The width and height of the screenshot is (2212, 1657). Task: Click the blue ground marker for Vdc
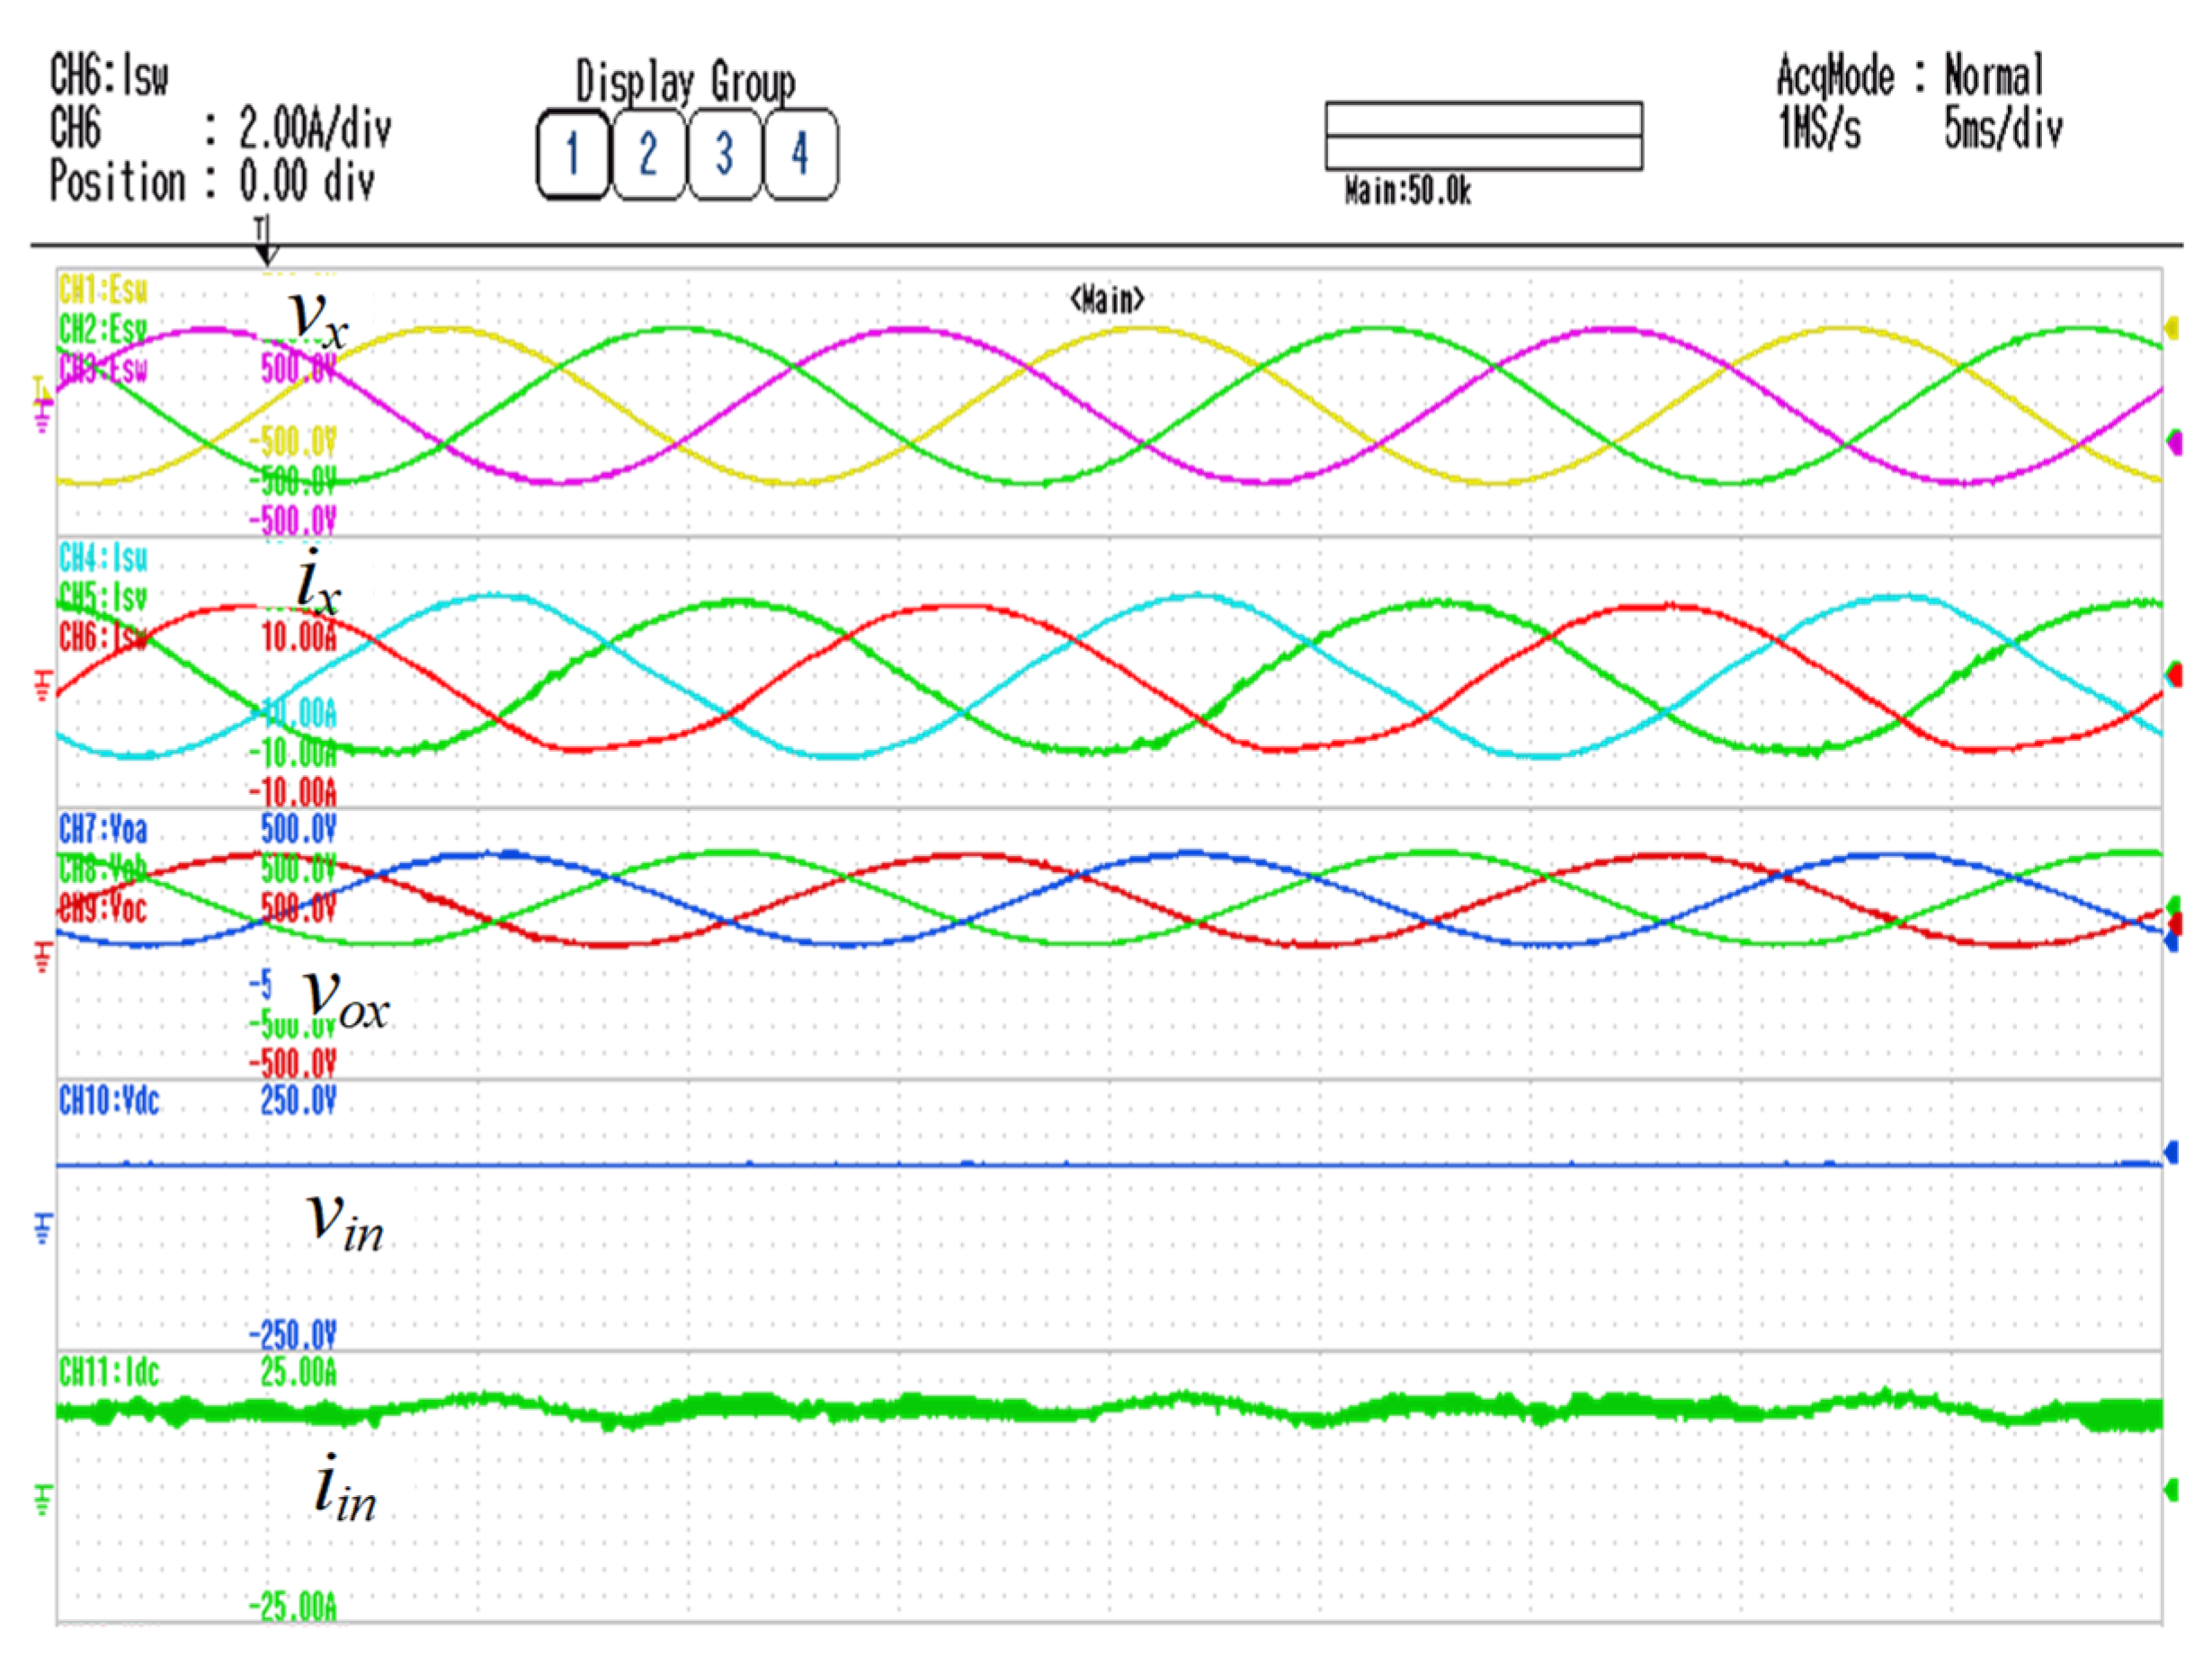[x=43, y=1226]
